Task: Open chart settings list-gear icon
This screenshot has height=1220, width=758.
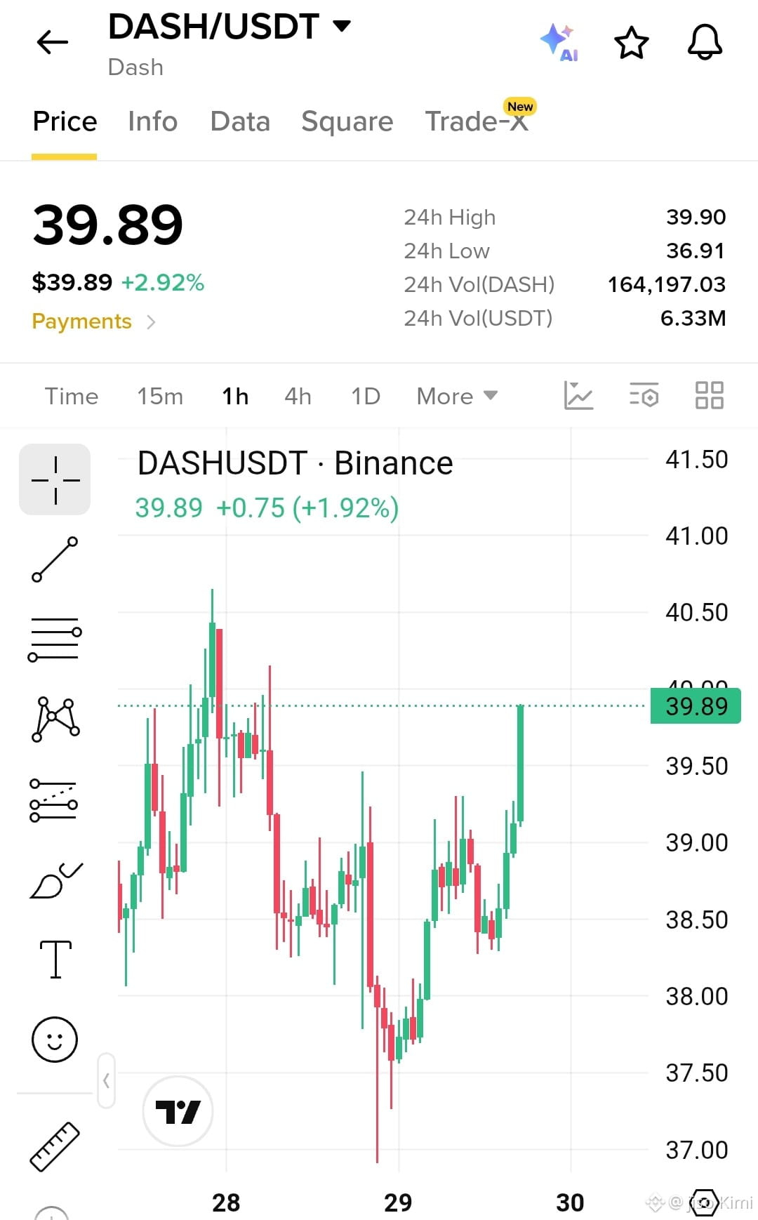Action: pyautogui.click(x=644, y=396)
